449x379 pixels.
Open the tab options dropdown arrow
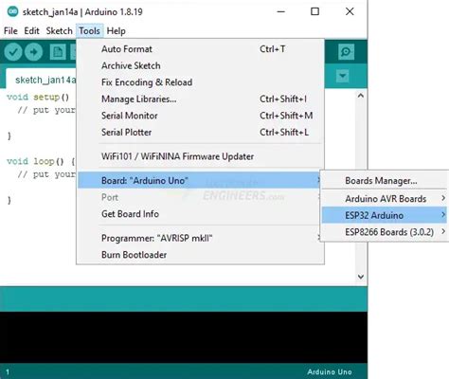click(x=343, y=76)
